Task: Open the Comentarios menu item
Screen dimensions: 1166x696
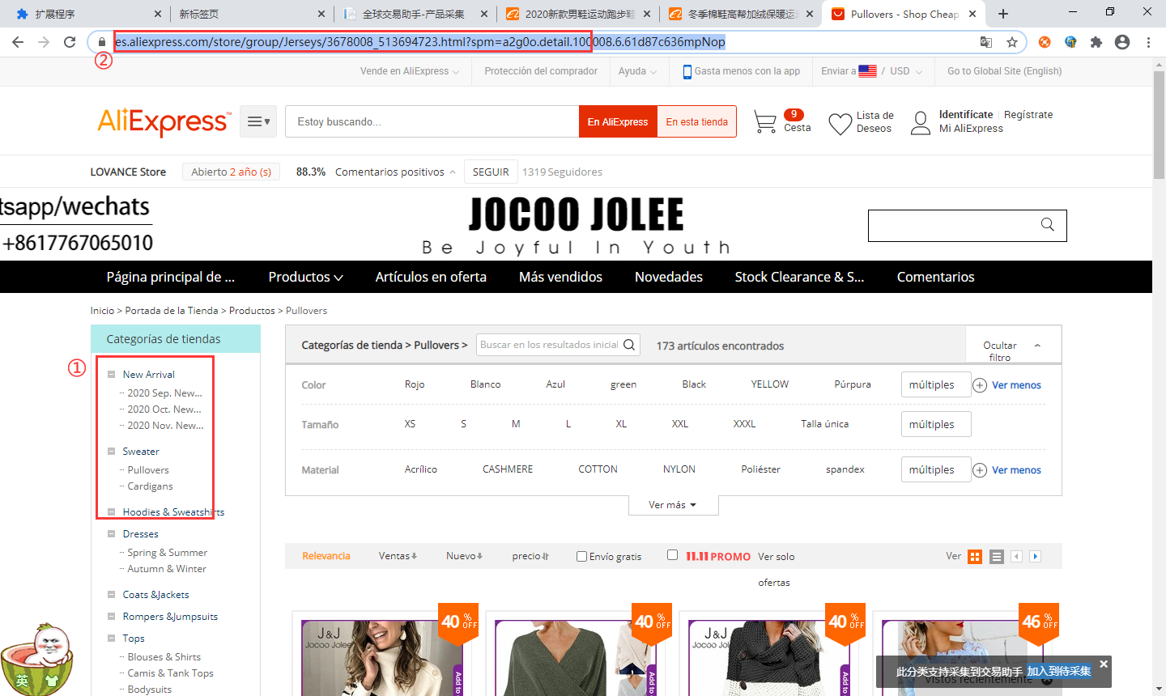Action: (x=935, y=277)
